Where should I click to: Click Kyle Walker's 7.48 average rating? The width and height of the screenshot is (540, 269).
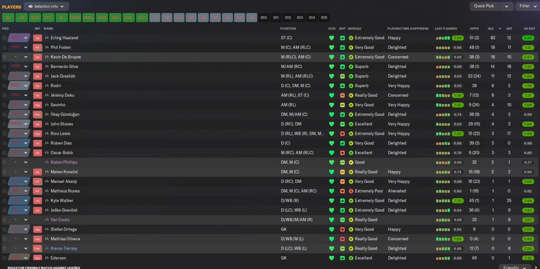(x=528, y=201)
